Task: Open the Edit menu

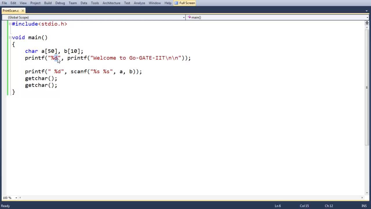Action: 13,3
